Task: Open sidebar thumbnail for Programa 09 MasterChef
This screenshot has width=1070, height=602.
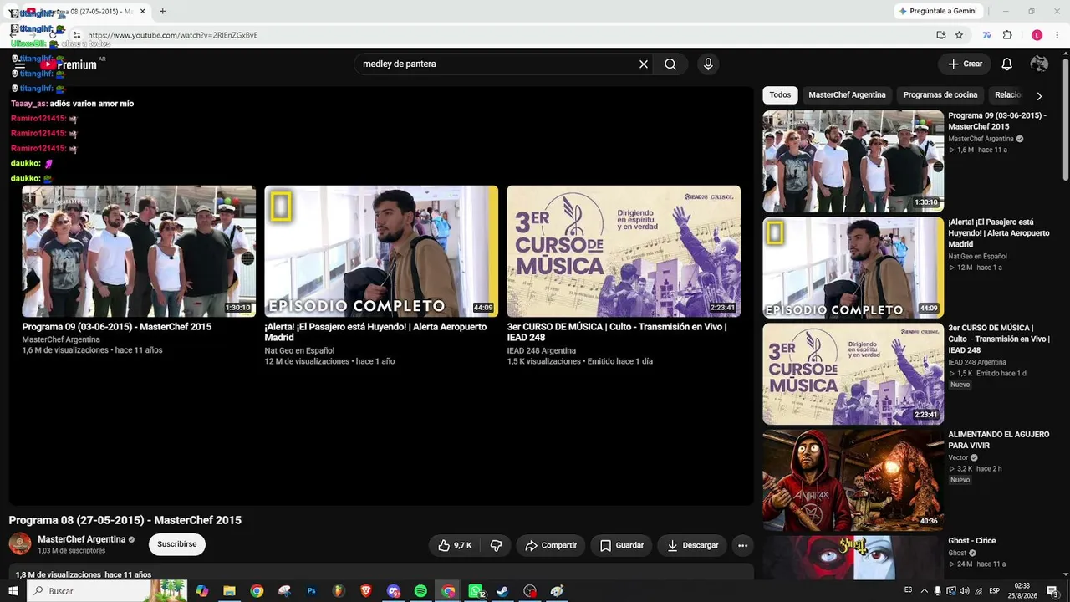Action: (x=853, y=161)
